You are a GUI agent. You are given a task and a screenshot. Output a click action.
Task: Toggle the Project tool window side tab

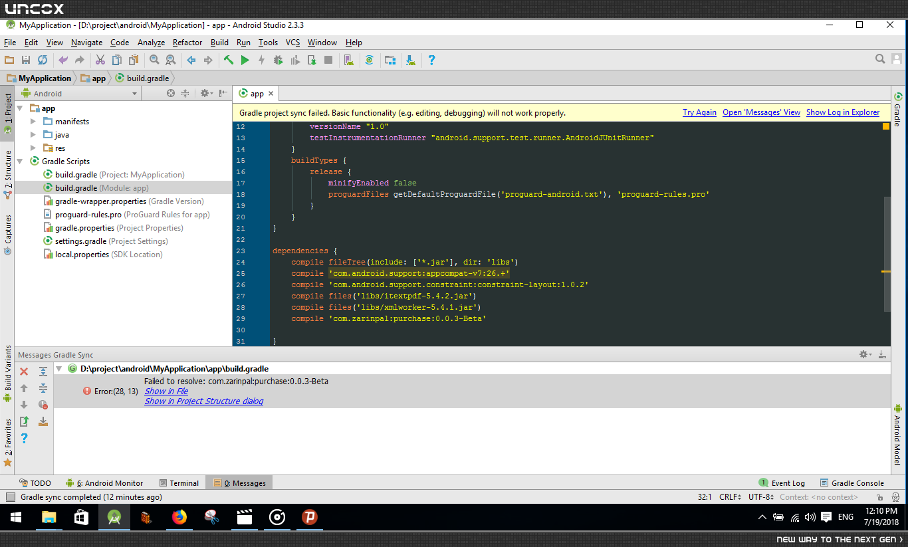[x=7, y=113]
